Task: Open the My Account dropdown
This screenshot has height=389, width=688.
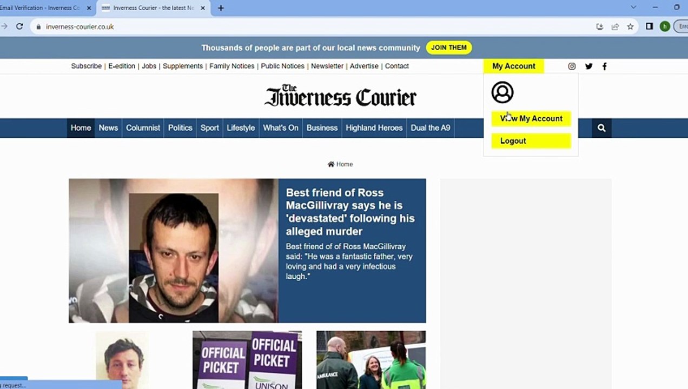Action: (x=513, y=66)
